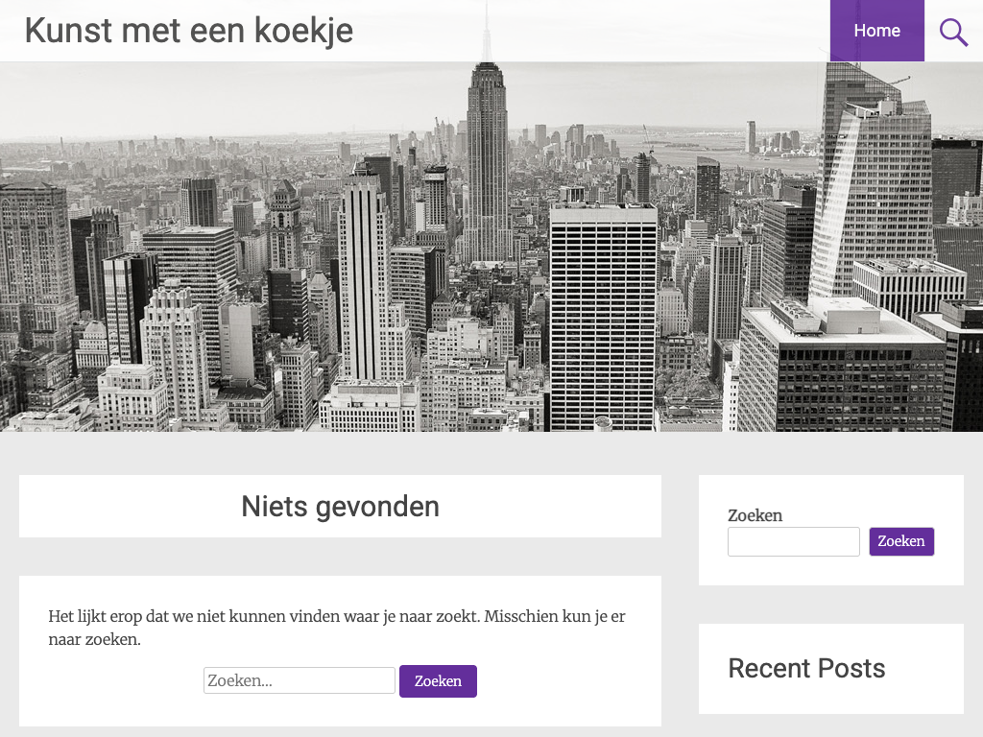This screenshot has height=737, width=983.
Task: Click the text naar zoeken. ending the message
Action: click(95, 639)
